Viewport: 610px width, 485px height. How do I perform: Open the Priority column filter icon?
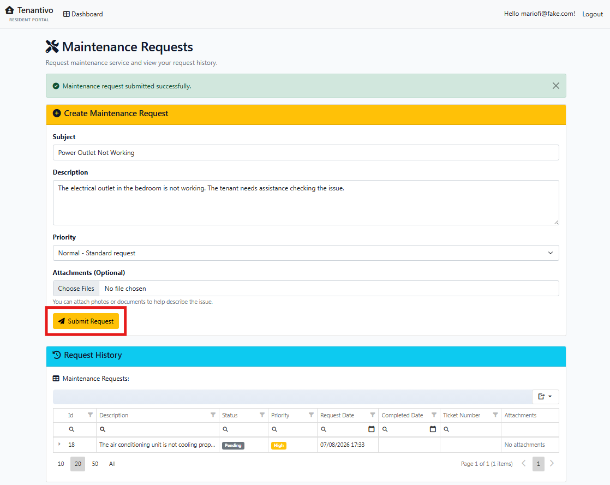click(x=311, y=415)
